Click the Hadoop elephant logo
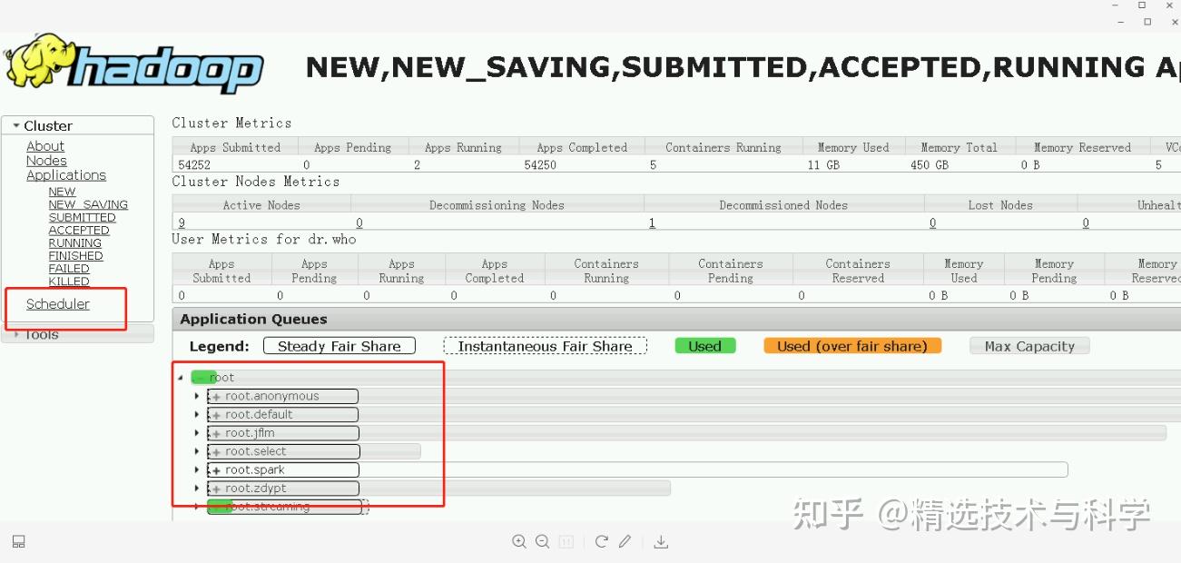Screen dimensions: 1181x563 point(134,64)
